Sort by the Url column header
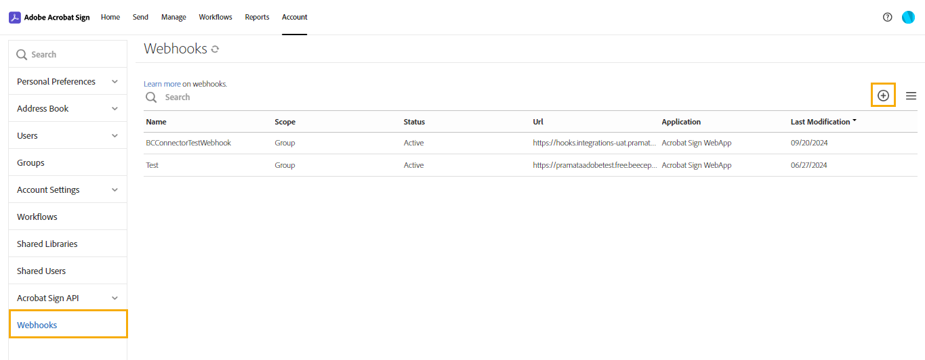Image resolution: width=925 pixels, height=360 pixels. click(x=538, y=122)
